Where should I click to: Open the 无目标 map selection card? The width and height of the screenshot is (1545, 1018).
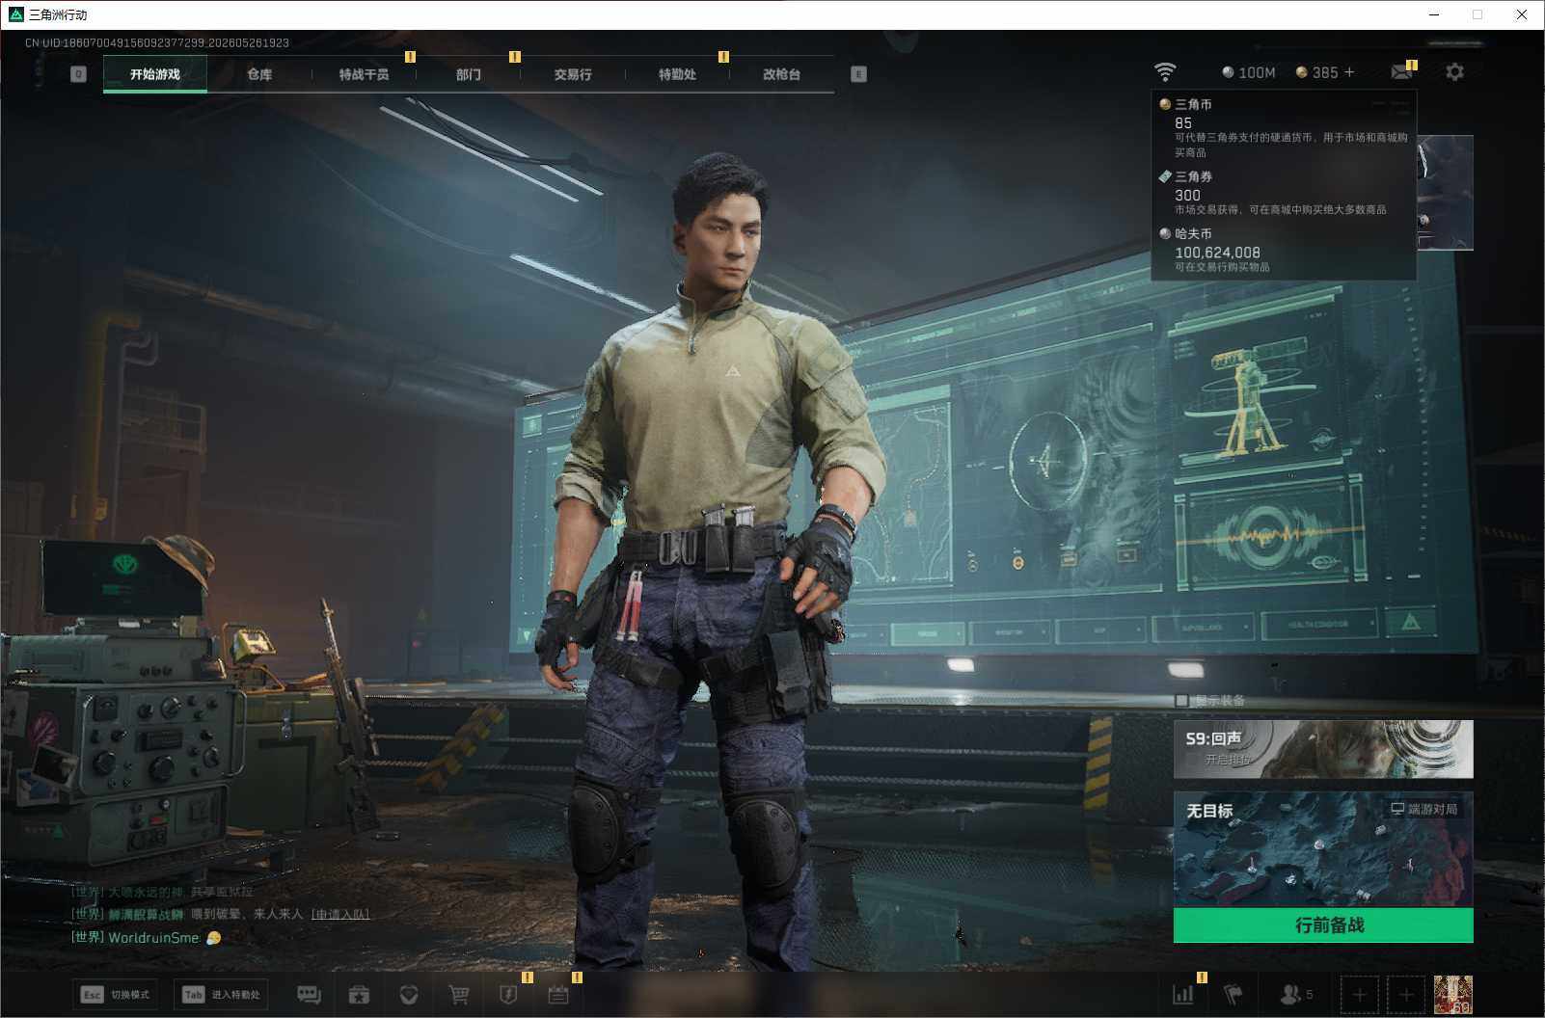pos(1323,849)
